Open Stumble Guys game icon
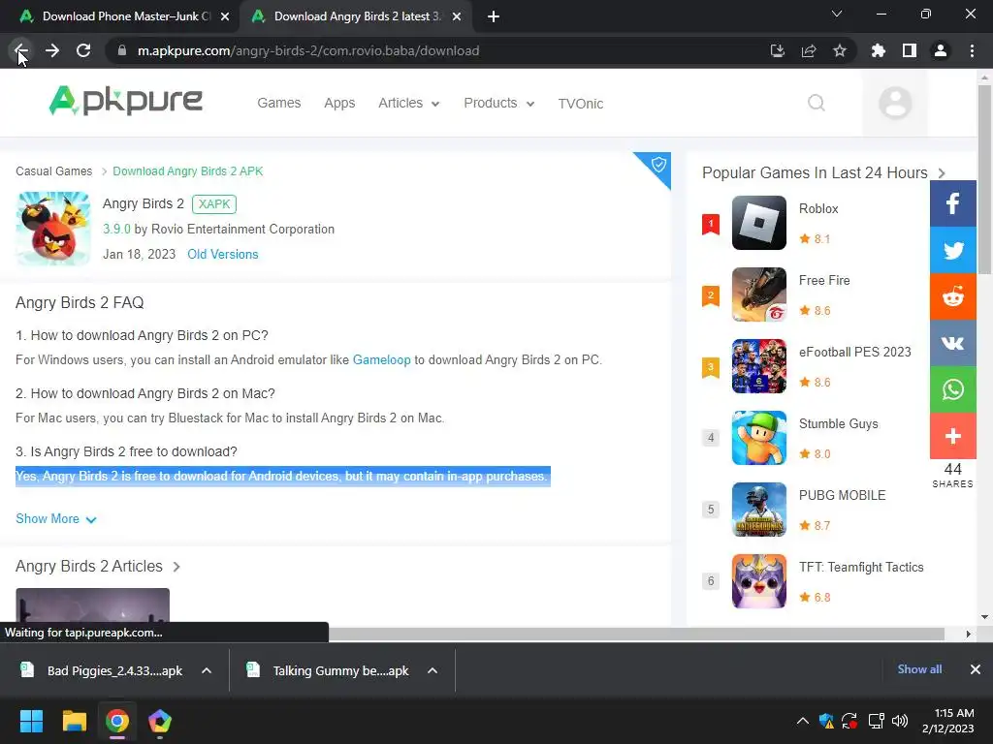The width and height of the screenshot is (993, 744). [758, 438]
